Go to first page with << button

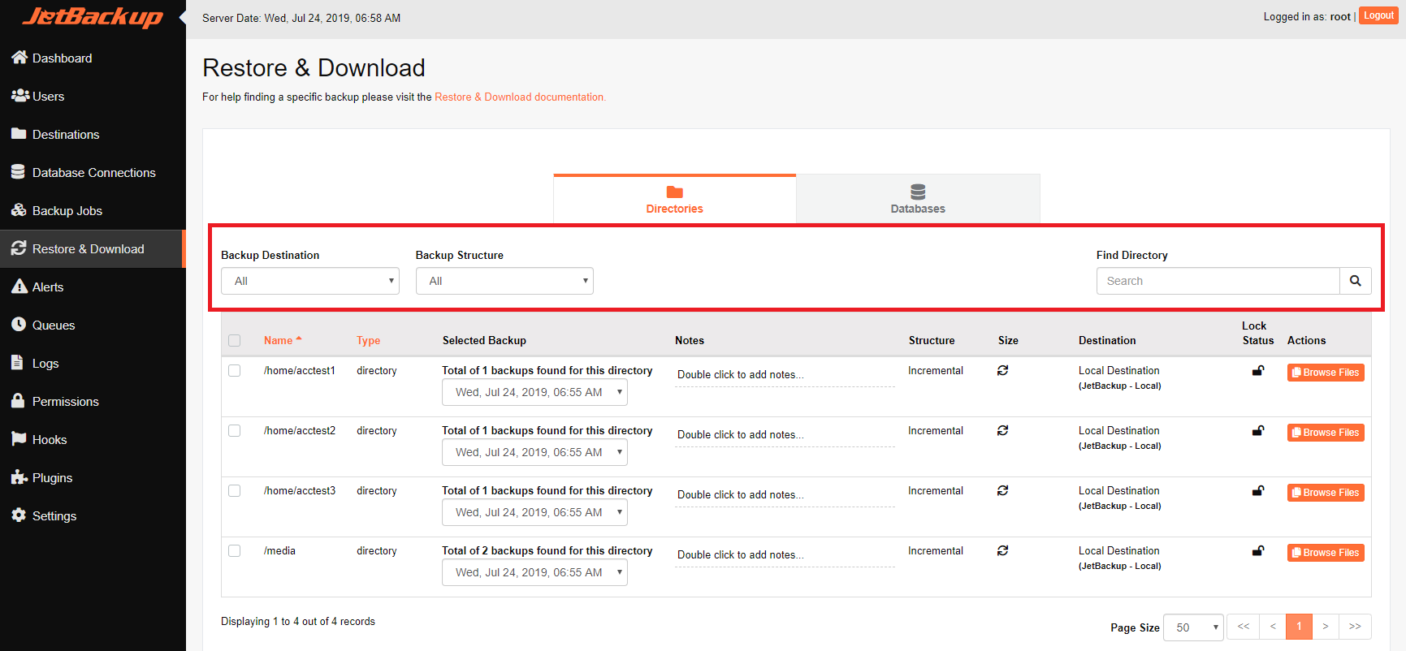click(1244, 627)
